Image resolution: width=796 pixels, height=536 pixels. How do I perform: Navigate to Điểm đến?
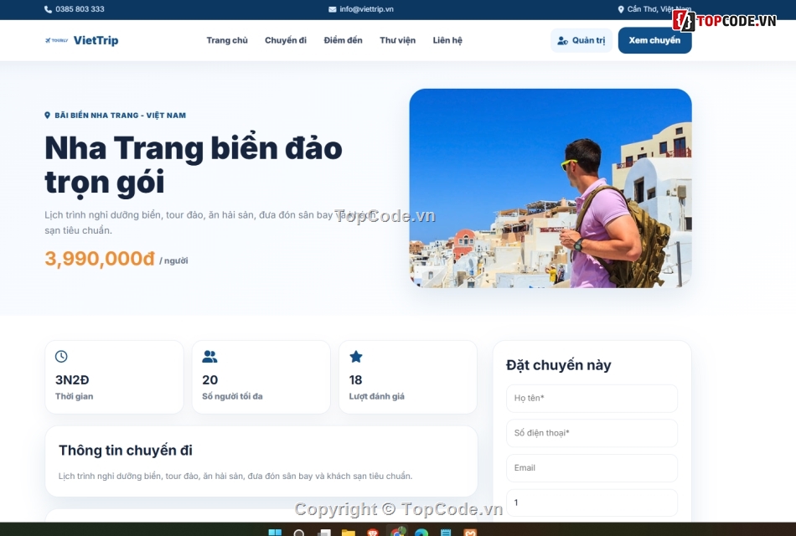344,40
